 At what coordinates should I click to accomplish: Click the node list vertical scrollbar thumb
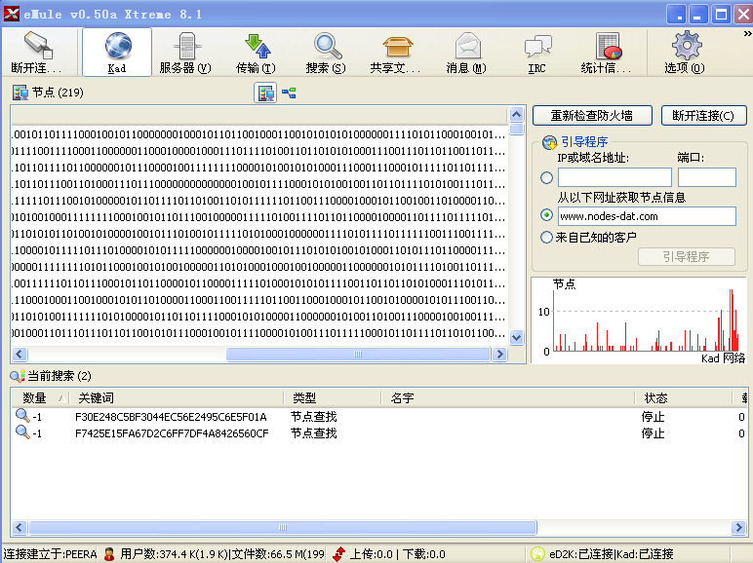[x=516, y=129]
